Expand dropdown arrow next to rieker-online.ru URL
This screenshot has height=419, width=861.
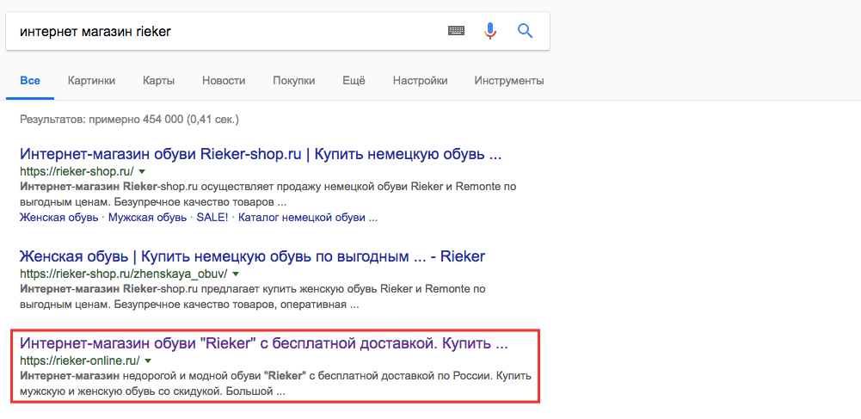pyautogui.click(x=148, y=360)
